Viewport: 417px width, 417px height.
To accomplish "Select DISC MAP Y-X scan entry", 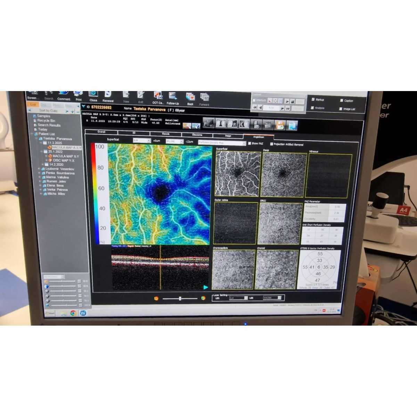I will pyautogui.click(x=63, y=160).
